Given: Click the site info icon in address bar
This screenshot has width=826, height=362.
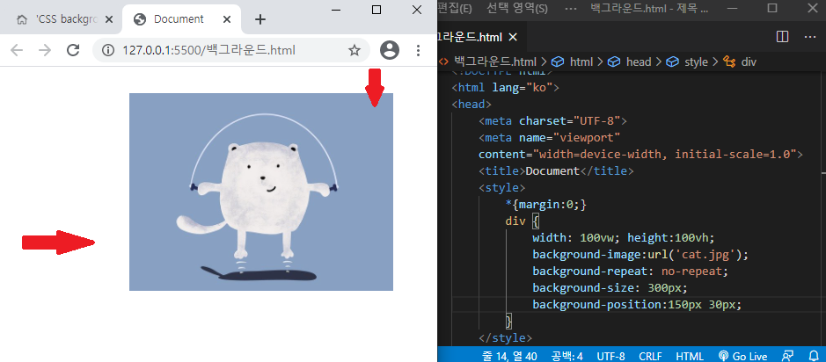Looking at the screenshot, I should point(108,50).
